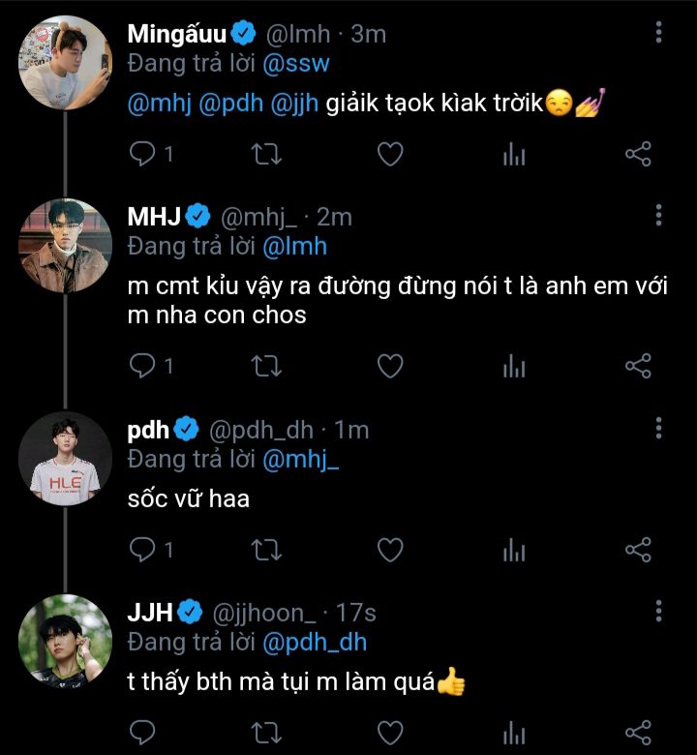Share the MHJ tweet
This screenshot has height=755, width=697.
638,366
